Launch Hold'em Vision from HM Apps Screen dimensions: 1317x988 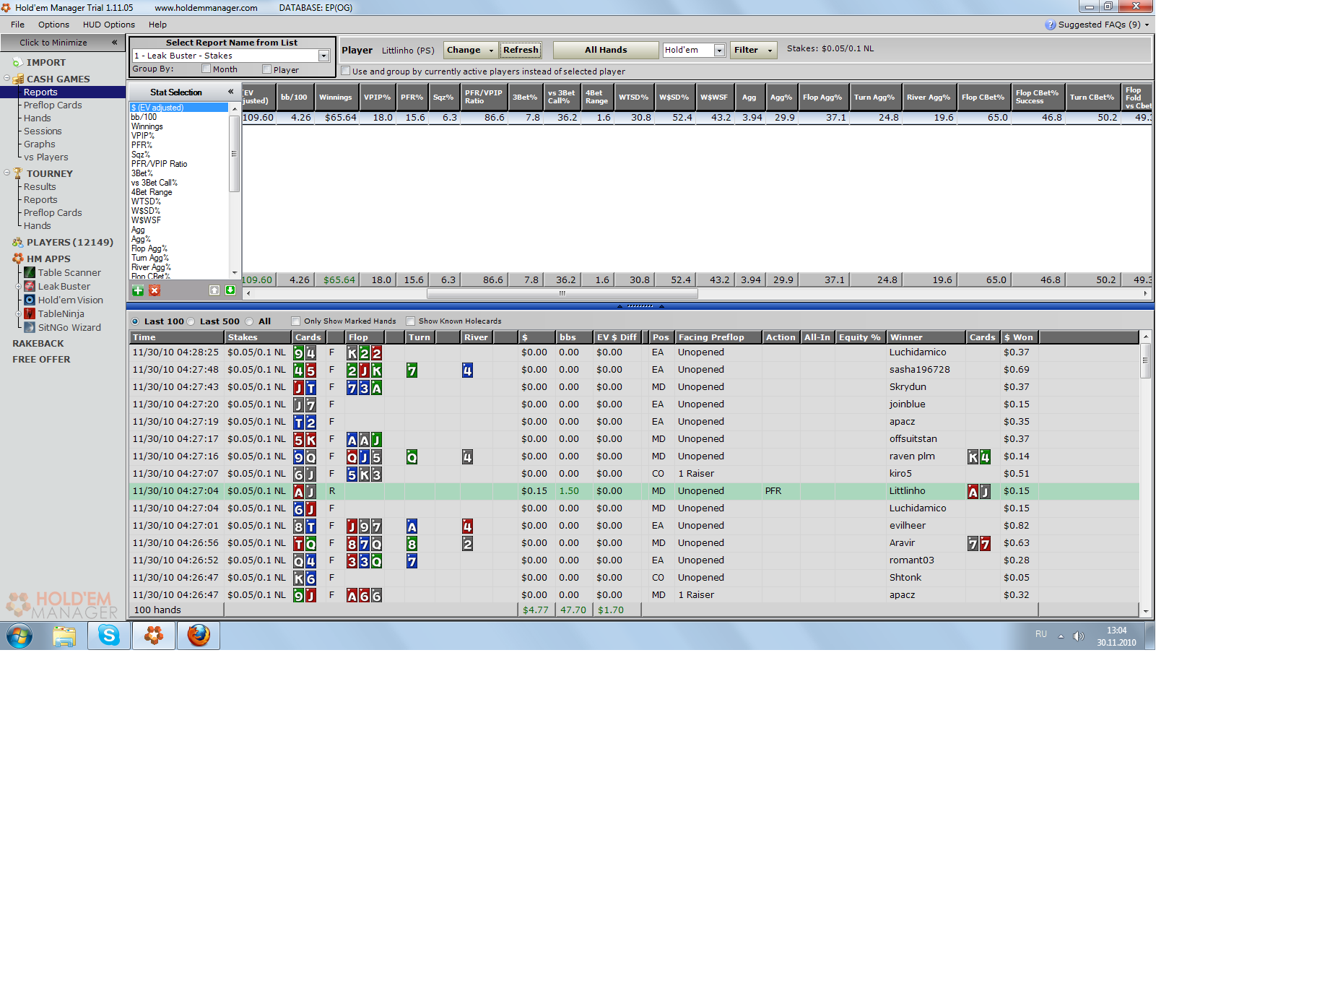[x=30, y=300]
